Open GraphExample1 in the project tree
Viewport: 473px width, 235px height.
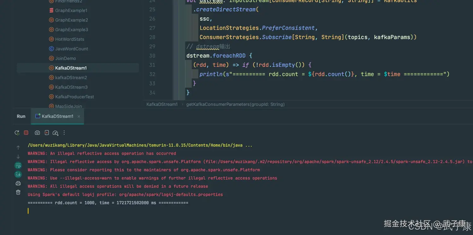tap(71, 10)
